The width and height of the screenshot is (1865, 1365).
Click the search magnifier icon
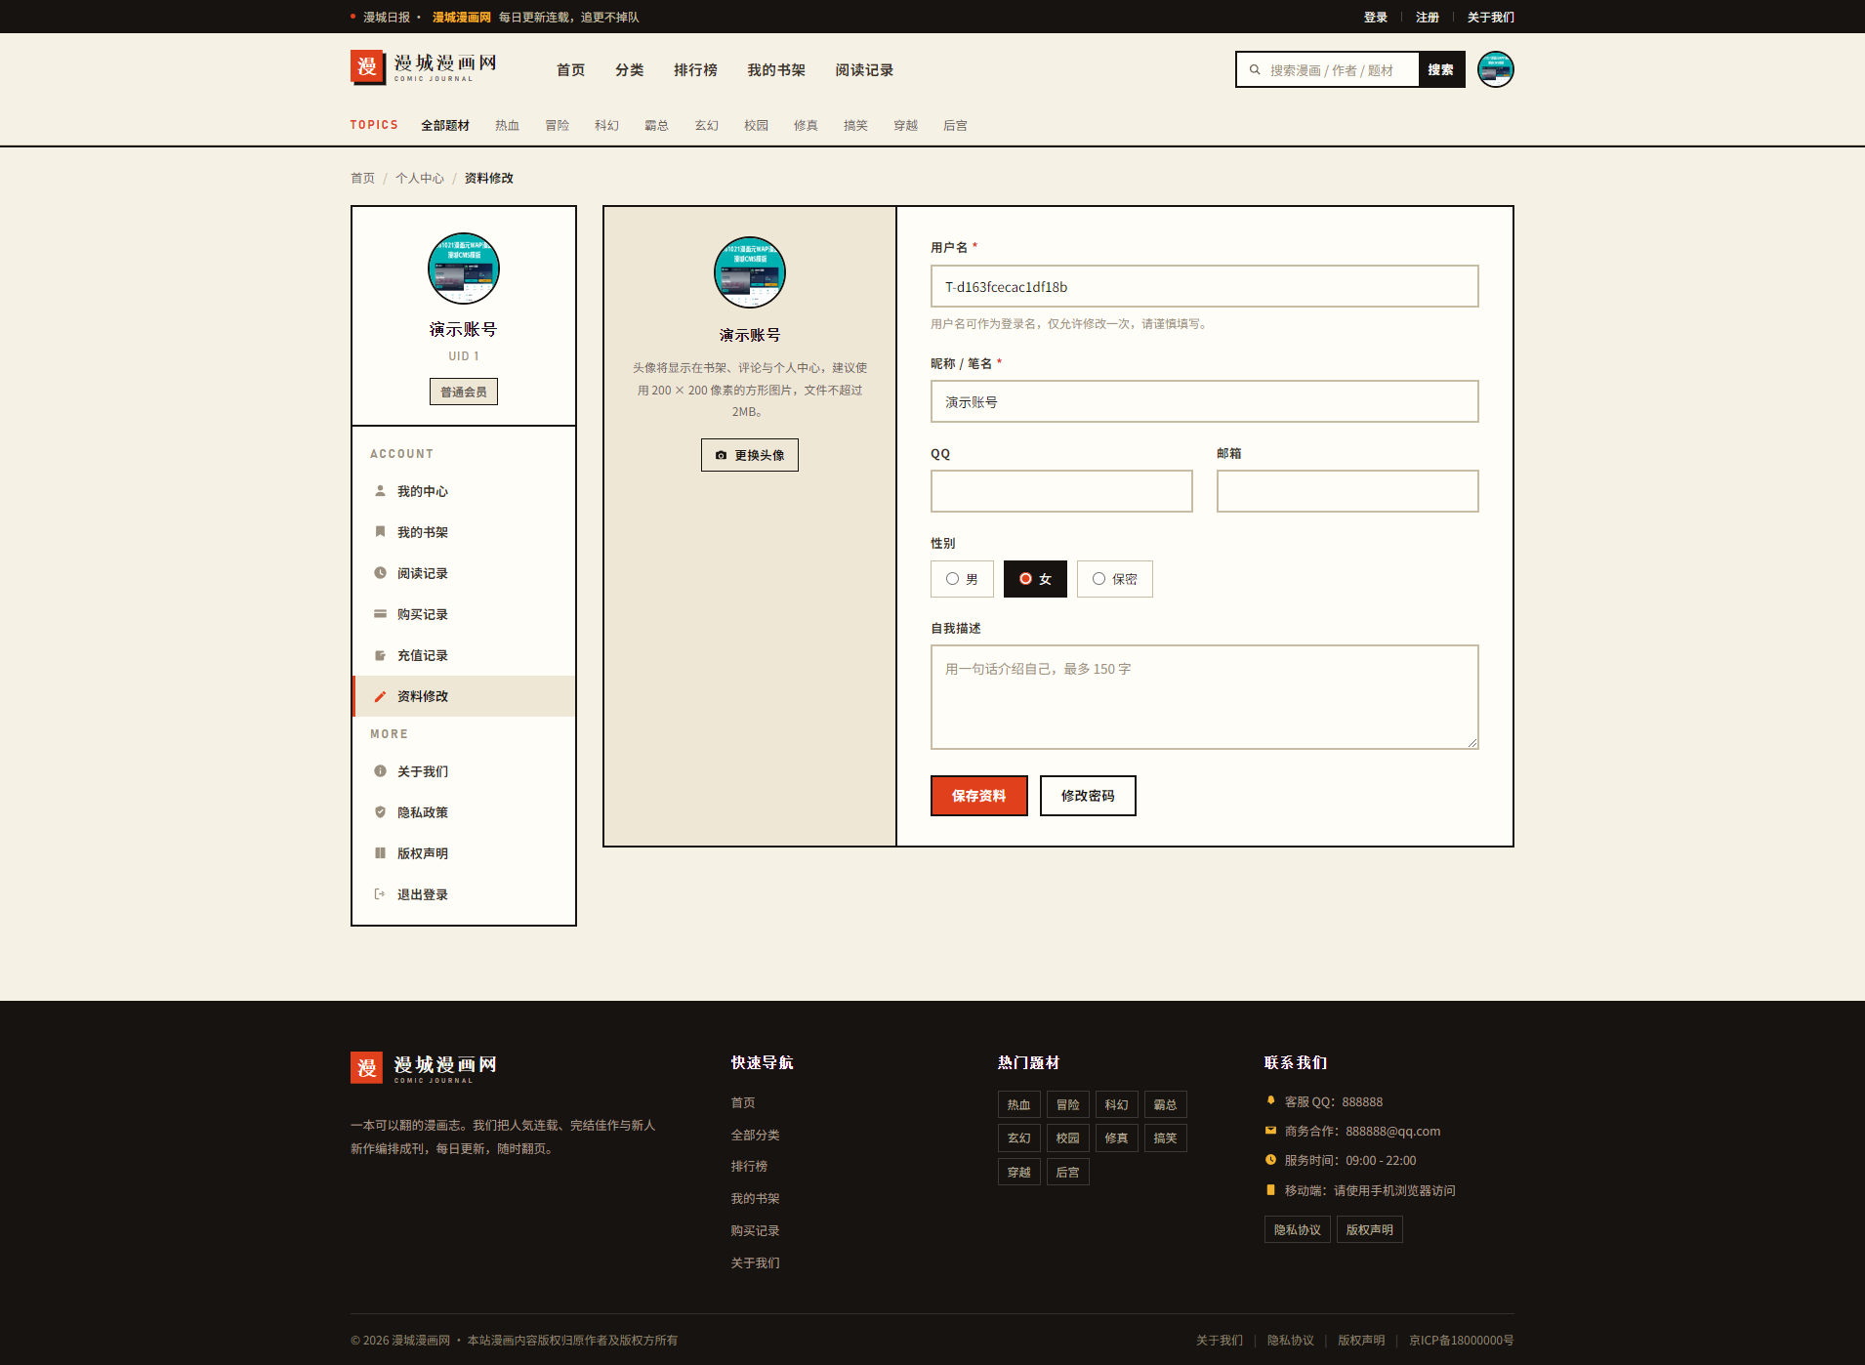pos(1255,70)
